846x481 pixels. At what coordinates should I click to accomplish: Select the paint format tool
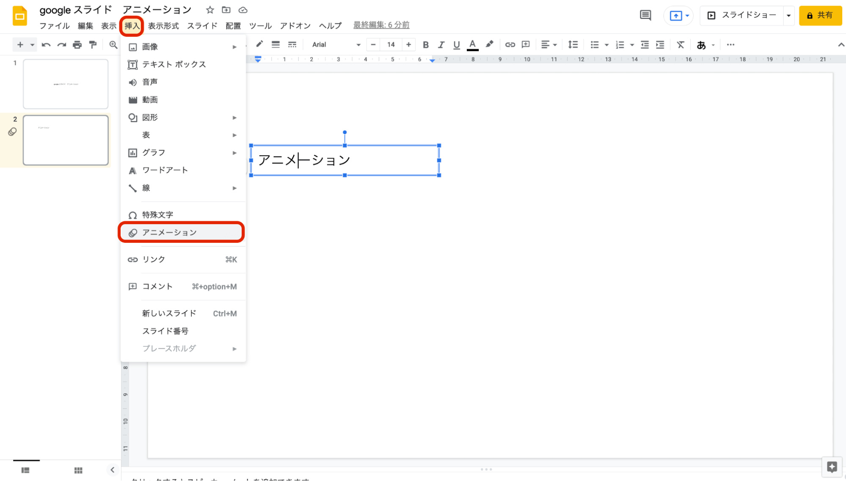[x=93, y=44]
